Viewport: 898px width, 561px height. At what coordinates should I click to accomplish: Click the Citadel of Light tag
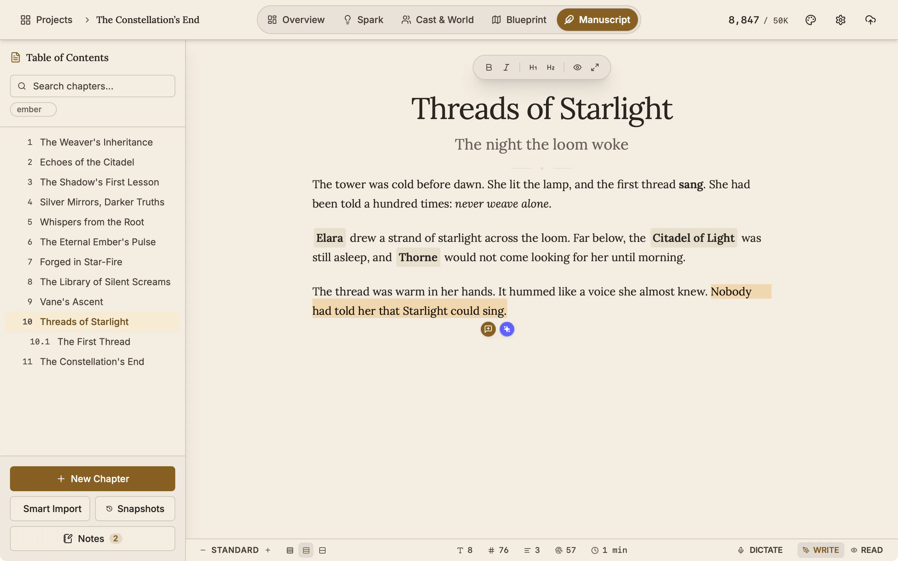693,238
